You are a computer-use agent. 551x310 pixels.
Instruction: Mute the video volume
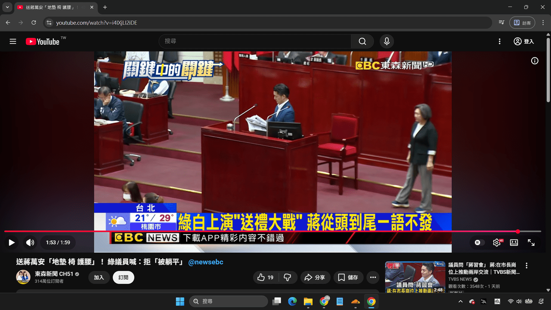coord(30,242)
